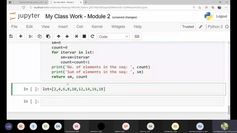237x133 pixels.
Task: Click the browser address bar URL
Action: pos(90,7)
